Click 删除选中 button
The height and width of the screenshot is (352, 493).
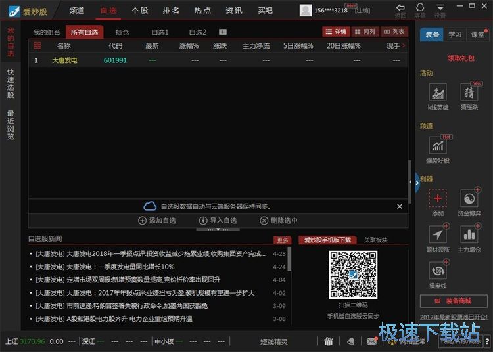click(x=279, y=221)
